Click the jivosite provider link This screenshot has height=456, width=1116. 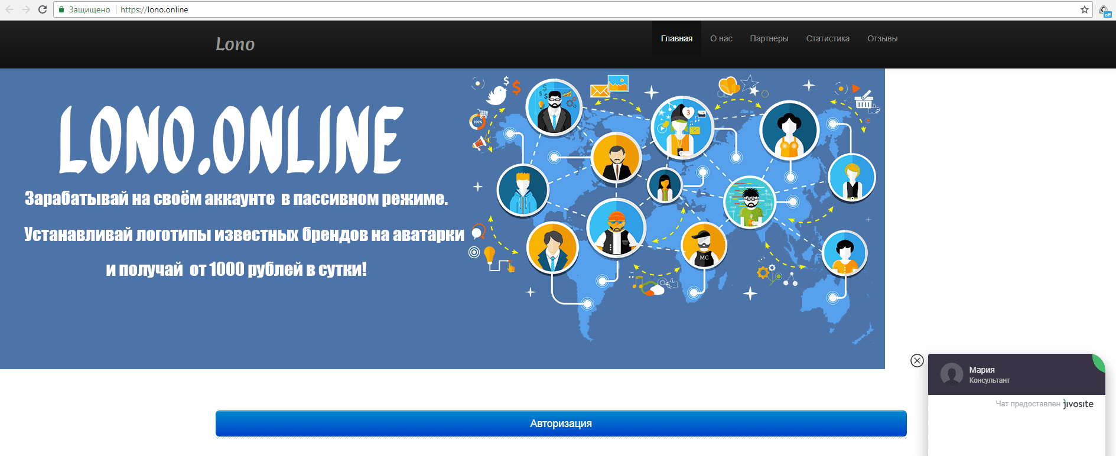(x=1078, y=404)
